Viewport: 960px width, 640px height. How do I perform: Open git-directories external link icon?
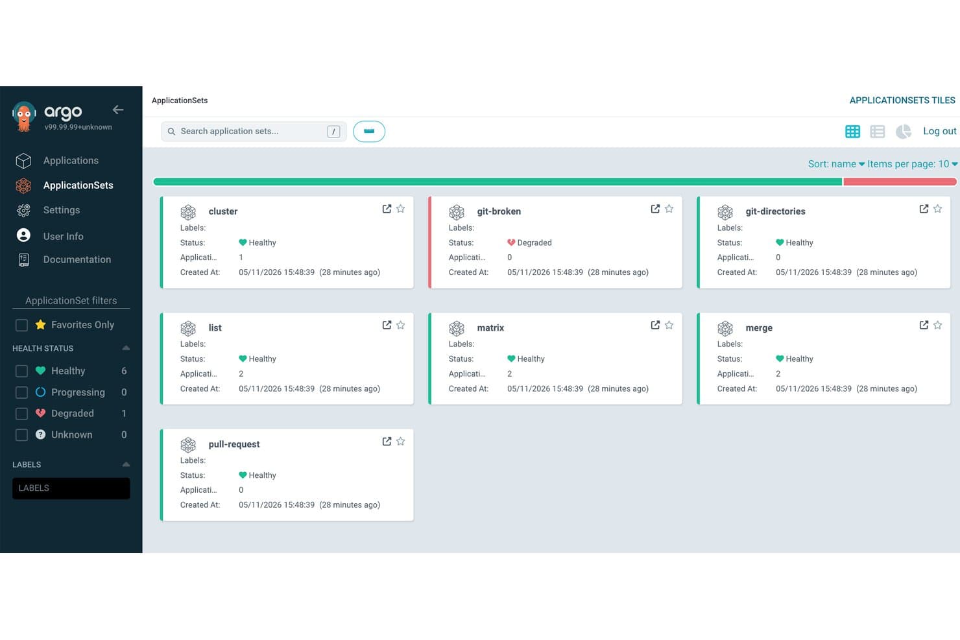924,209
